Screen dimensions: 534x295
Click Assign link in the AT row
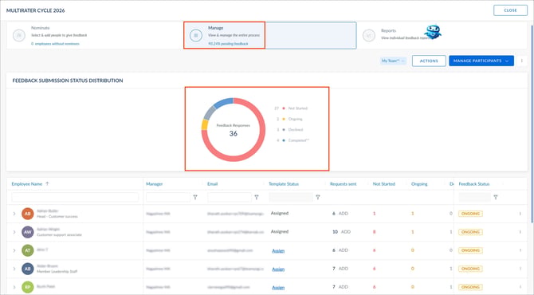click(278, 250)
